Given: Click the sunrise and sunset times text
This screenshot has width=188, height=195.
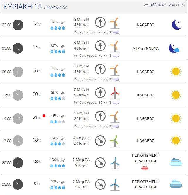Looking at the screenshot, I should 165,5.
